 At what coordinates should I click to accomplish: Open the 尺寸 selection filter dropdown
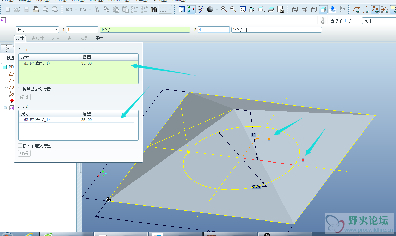pyautogui.click(x=379, y=21)
